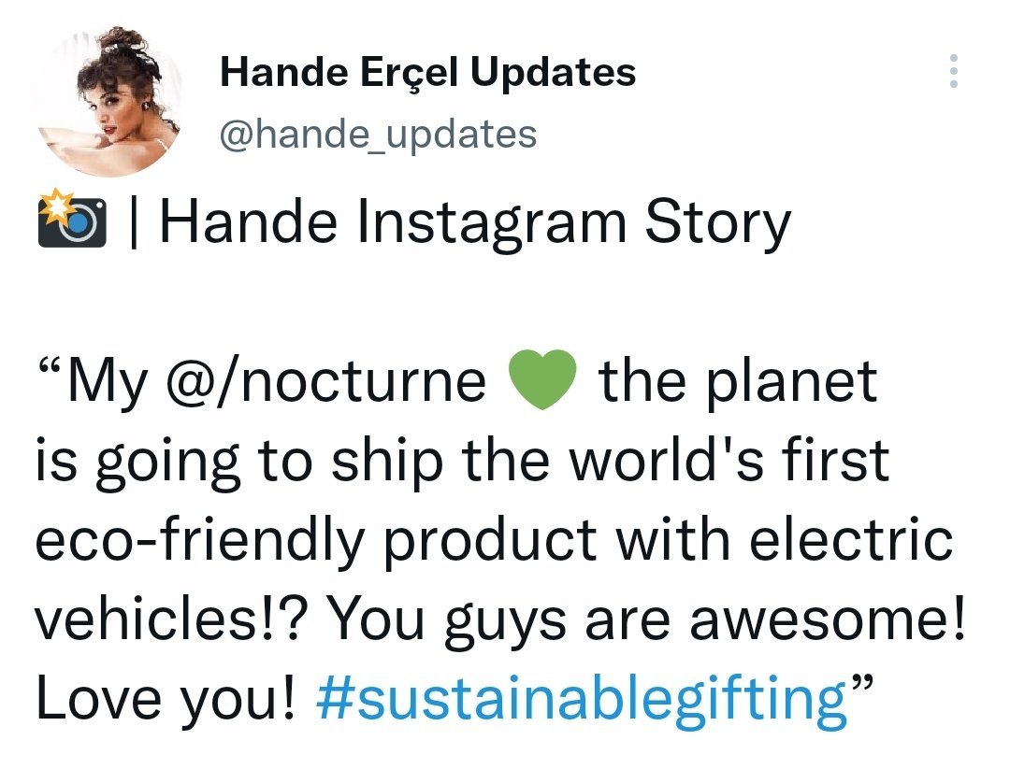
Task: Open the three-dot more options menu
Action: [953, 71]
